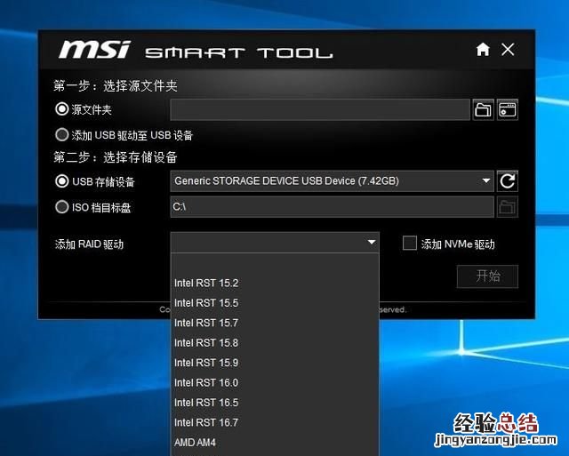
Task: Refresh the USB storage device list
Action: (x=508, y=181)
